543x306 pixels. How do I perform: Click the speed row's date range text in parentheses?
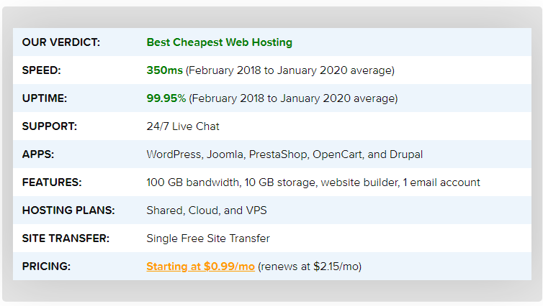290,70
